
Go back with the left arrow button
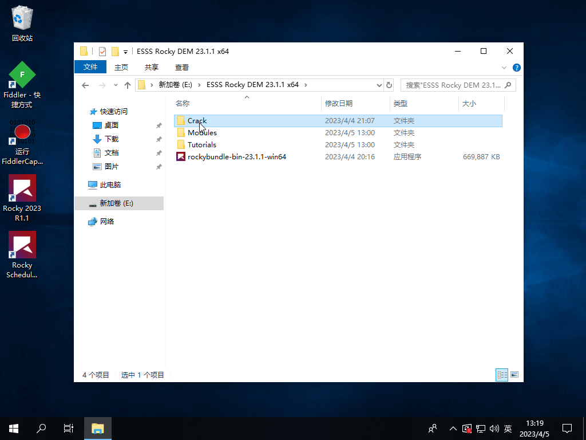(x=85, y=85)
